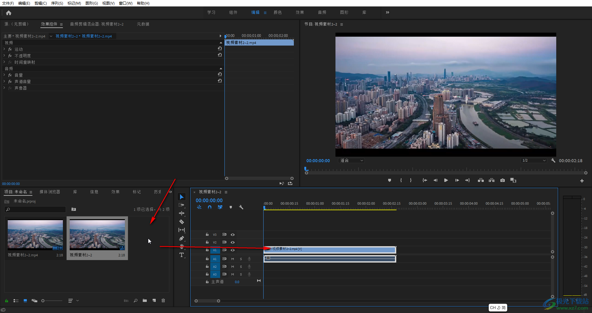Toggle lock on track V3
This screenshot has height=313, width=592.
[207, 235]
